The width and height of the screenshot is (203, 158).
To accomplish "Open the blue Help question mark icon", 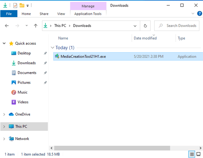I will click(200, 14).
